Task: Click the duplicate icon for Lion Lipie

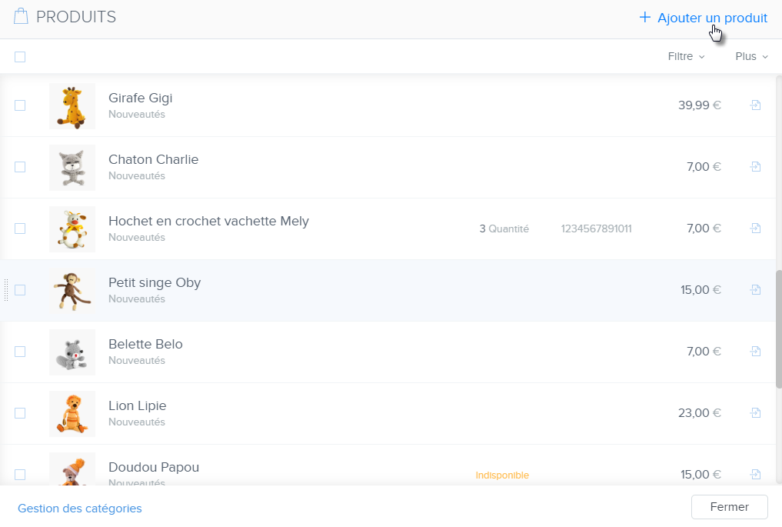Action: [755, 413]
